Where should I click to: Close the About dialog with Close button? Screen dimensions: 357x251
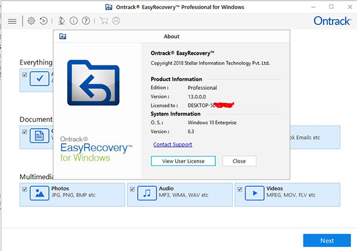pyautogui.click(x=239, y=161)
